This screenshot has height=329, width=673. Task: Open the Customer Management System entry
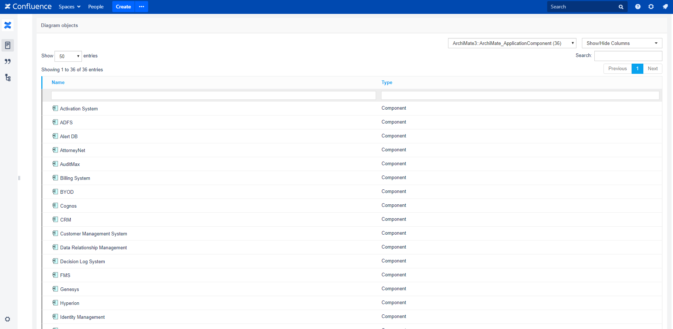(94, 234)
